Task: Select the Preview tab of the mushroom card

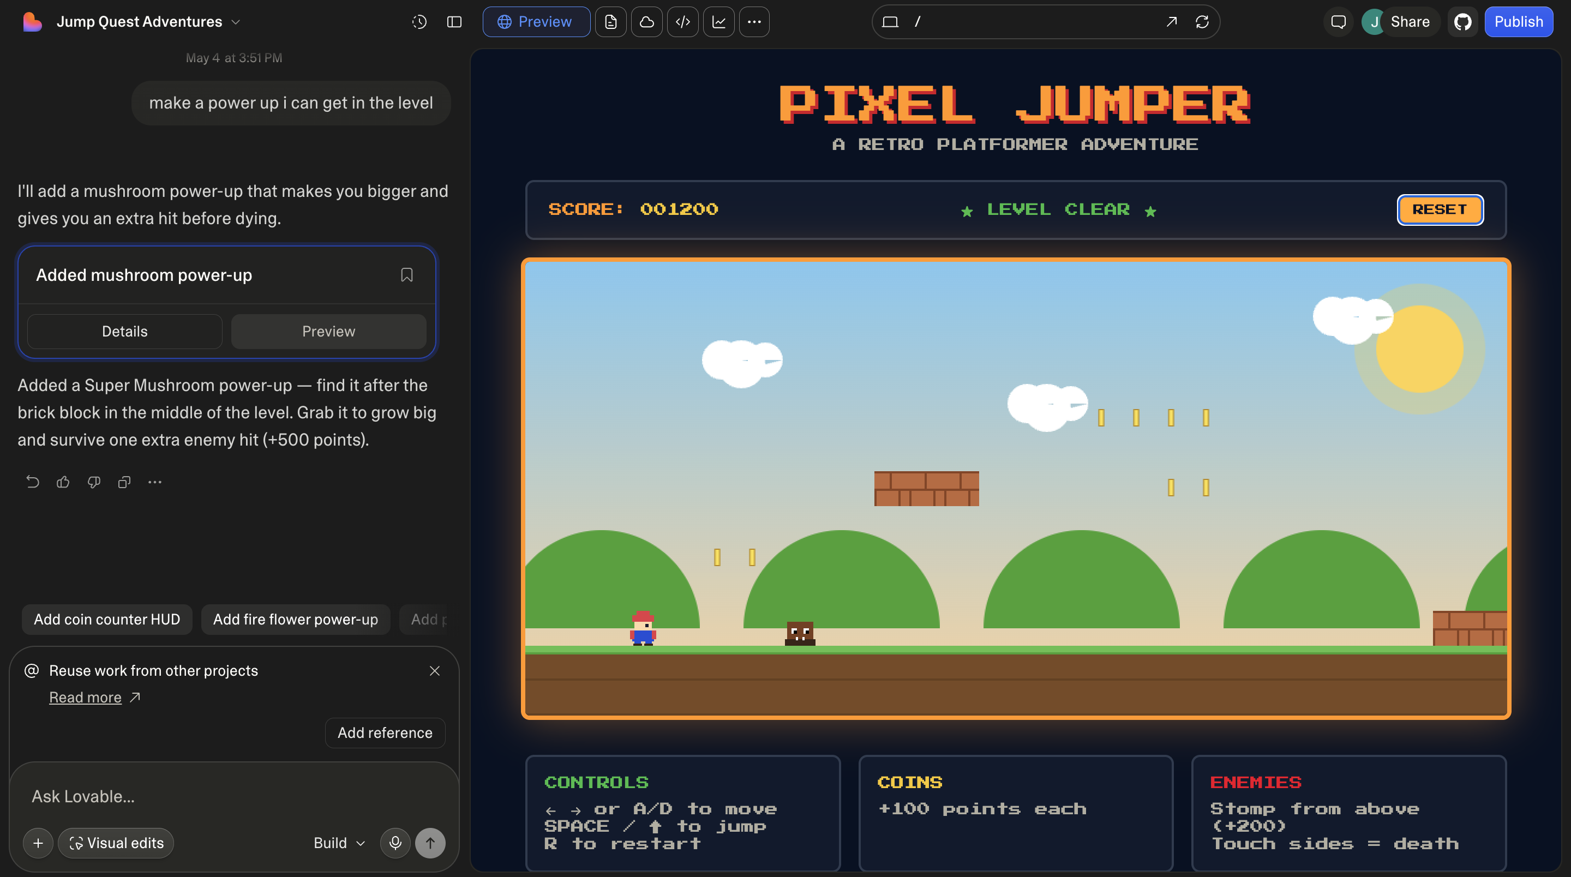Action: point(329,331)
